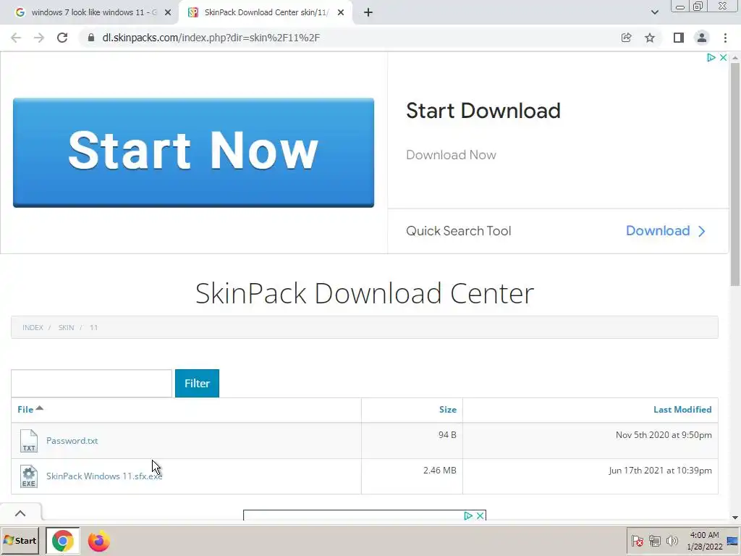This screenshot has height=556, width=741.
Task: Close the SkinPack Download Center tab
Action: point(341,12)
